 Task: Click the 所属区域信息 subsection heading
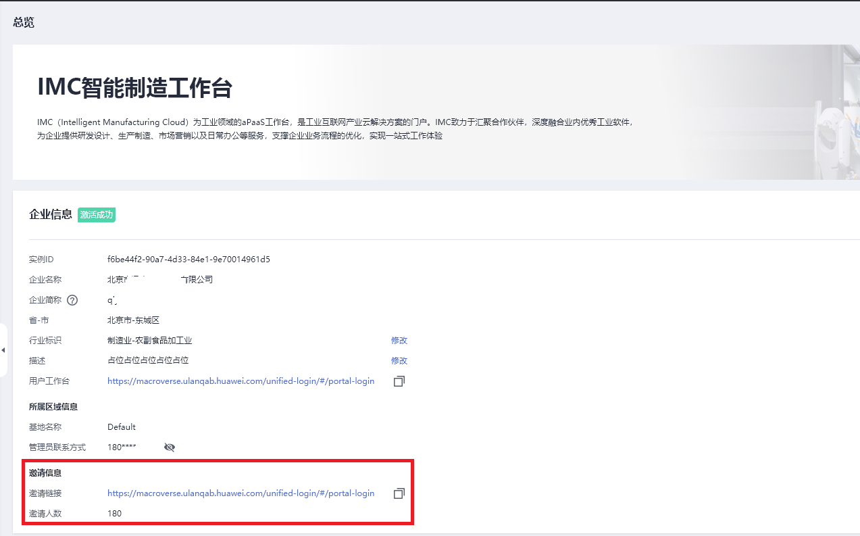(x=53, y=407)
